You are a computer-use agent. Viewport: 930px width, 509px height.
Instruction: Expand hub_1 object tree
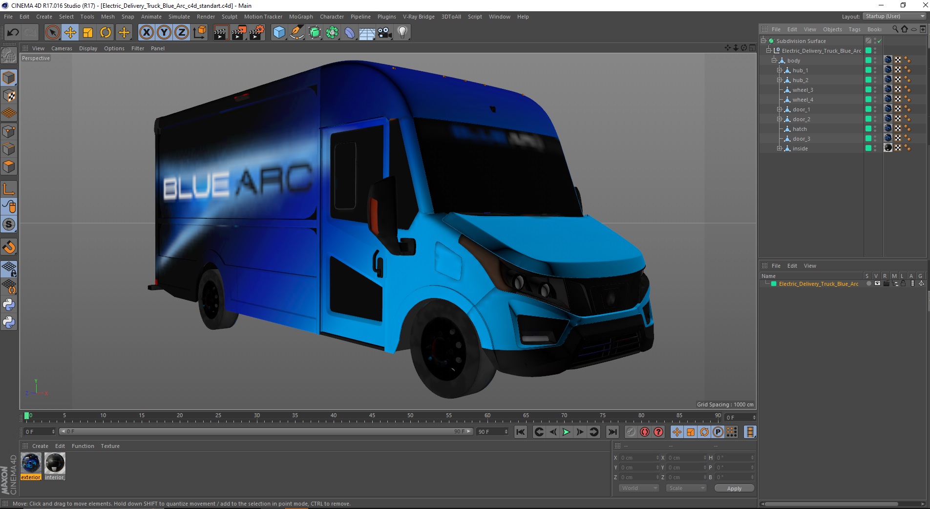(780, 70)
